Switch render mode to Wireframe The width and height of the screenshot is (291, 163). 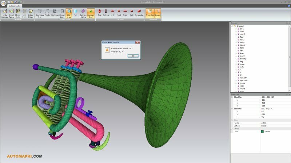[55, 13]
